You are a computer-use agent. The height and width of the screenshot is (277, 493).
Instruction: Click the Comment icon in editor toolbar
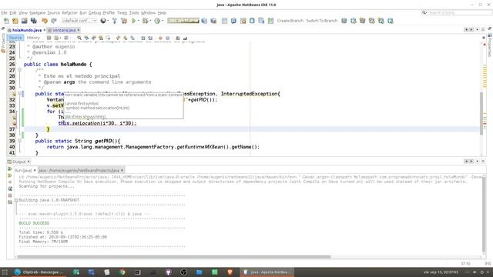pos(178,38)
